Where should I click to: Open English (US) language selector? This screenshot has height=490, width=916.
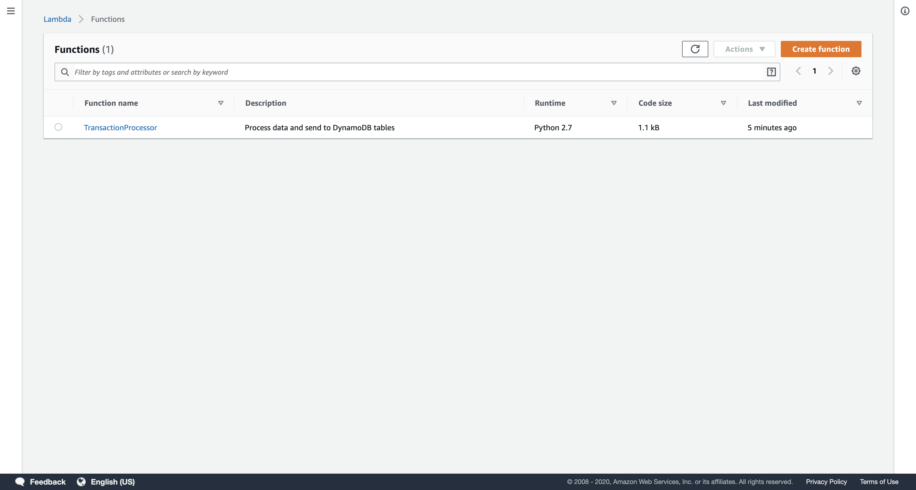point(106,482)
